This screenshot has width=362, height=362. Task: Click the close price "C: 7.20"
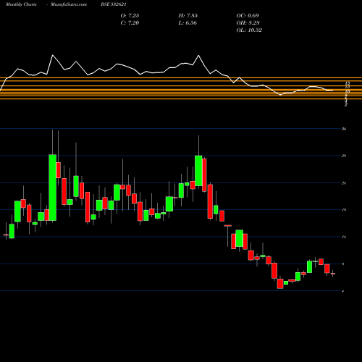coord(130,23)
